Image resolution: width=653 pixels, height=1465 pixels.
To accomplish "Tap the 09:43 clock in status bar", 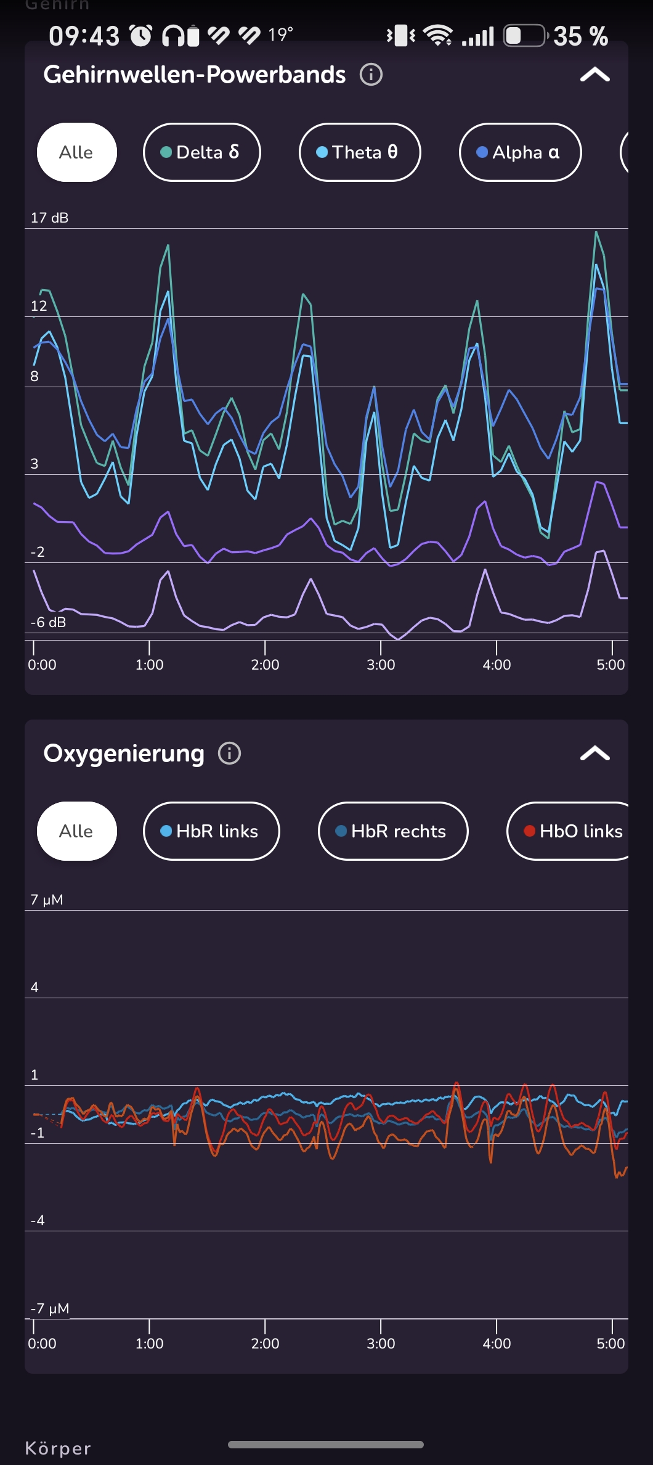I will (84, 36).
